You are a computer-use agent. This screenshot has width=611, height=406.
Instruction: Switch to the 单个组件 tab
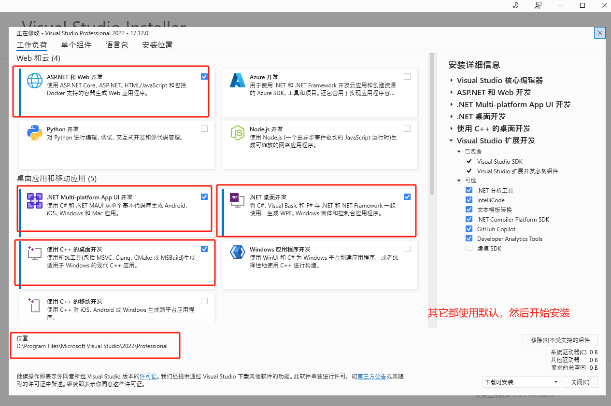pyautogui.click(x=76, y=45)
